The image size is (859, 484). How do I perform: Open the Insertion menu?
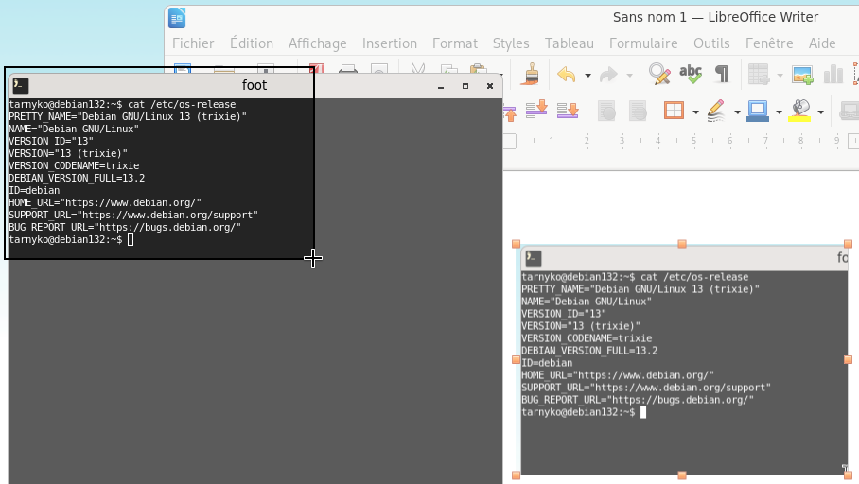tap(389, 43)
